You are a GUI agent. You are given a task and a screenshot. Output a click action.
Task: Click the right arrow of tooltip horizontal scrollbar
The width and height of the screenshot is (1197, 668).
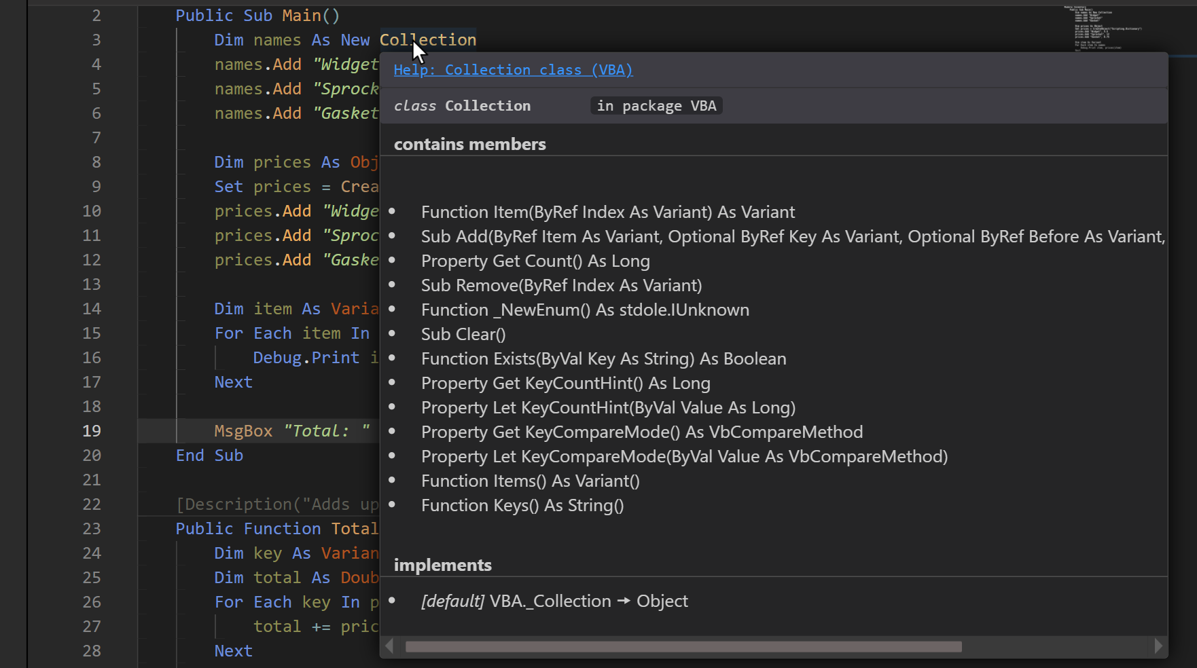tap(1158, 646)
